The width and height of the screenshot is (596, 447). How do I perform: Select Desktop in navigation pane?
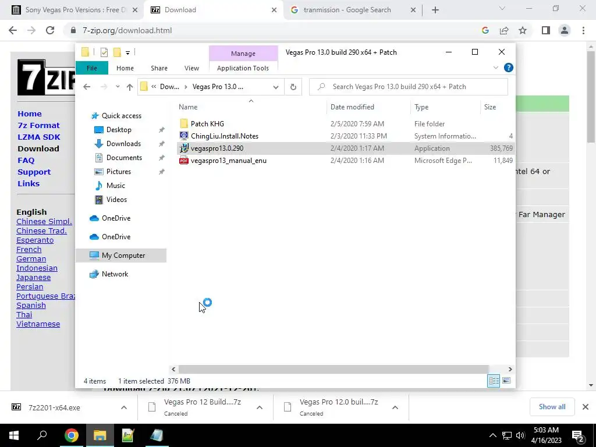[119, 130]
